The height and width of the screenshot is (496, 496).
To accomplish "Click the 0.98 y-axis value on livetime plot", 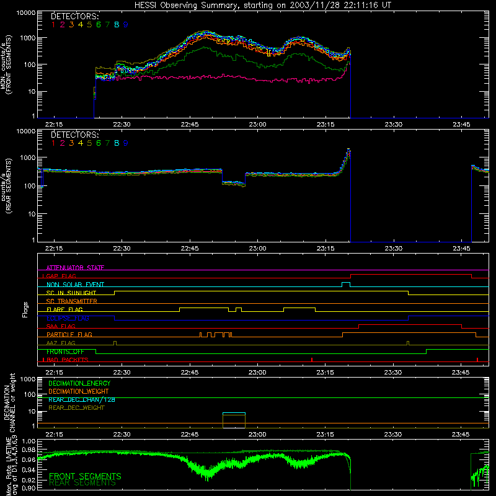I will tap(29, 450).
